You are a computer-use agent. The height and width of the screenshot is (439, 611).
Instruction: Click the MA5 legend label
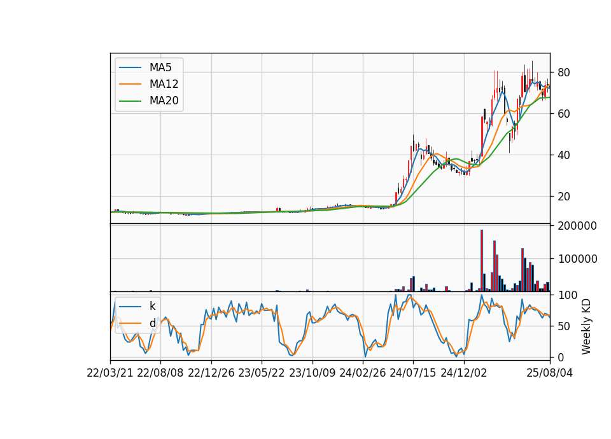pyautogui.click(x=160, y=67)
